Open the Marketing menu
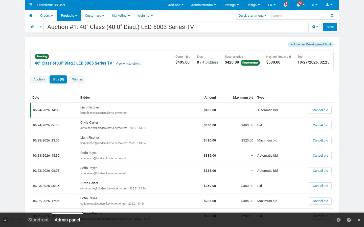This screenshot has width=364, height=227. tap(121, 16)
